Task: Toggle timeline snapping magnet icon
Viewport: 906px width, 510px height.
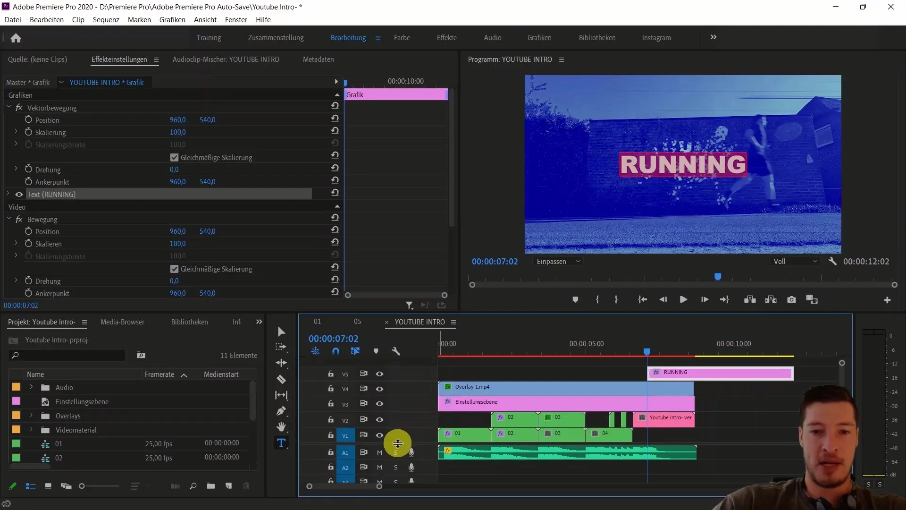Action: click(336, 351)
